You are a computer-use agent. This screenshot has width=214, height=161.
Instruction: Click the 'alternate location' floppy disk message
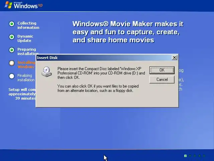(98, 88)
